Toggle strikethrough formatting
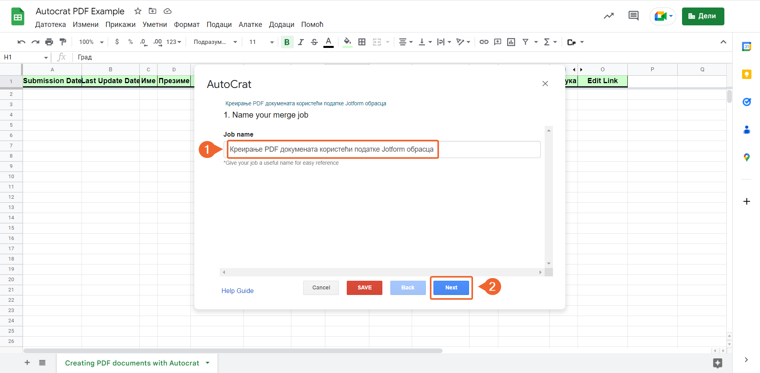The height and width of the screenshot is (373, 760). 314,42
